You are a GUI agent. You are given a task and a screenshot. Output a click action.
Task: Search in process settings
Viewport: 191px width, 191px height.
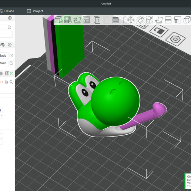11,82
